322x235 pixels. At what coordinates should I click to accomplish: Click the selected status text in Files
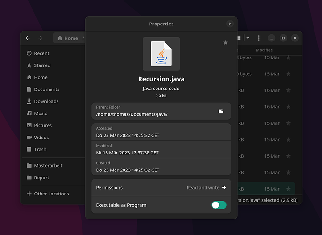268,200
